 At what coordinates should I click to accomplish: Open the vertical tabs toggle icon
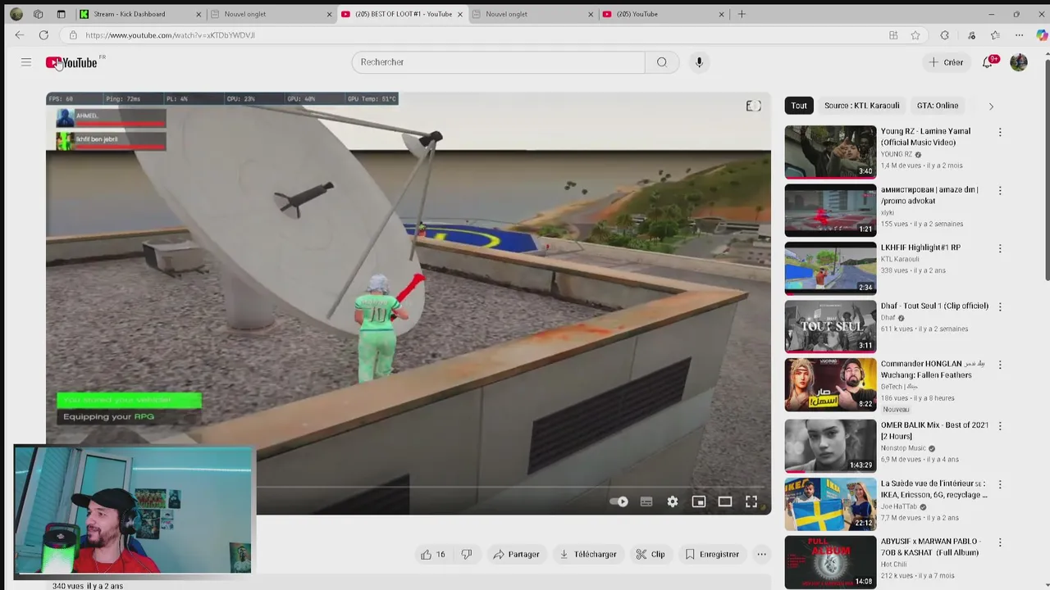(61, 14)
